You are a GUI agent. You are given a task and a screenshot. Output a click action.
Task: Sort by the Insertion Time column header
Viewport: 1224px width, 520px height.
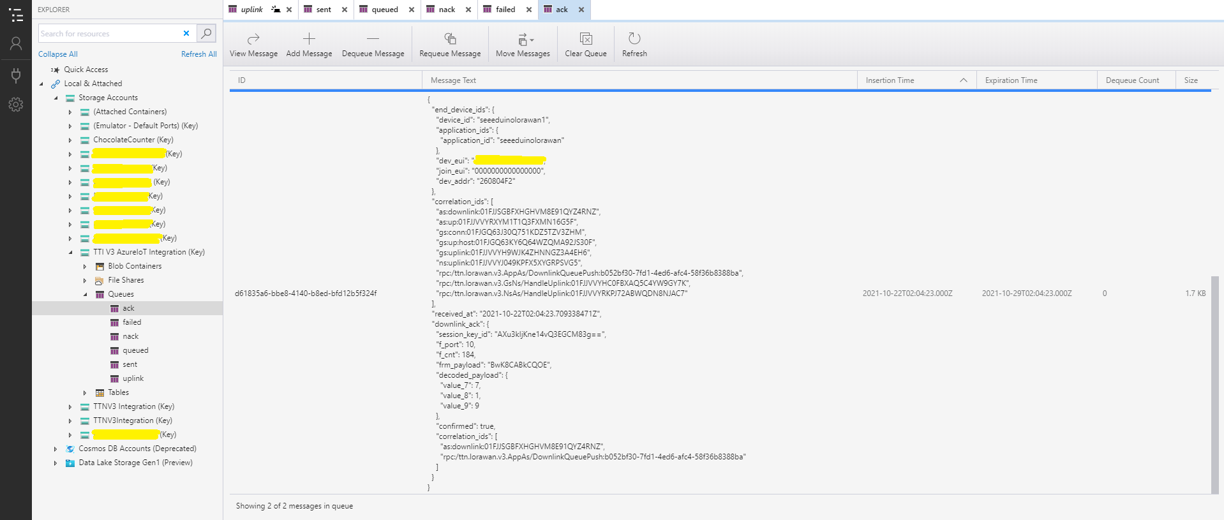point(890,80)
